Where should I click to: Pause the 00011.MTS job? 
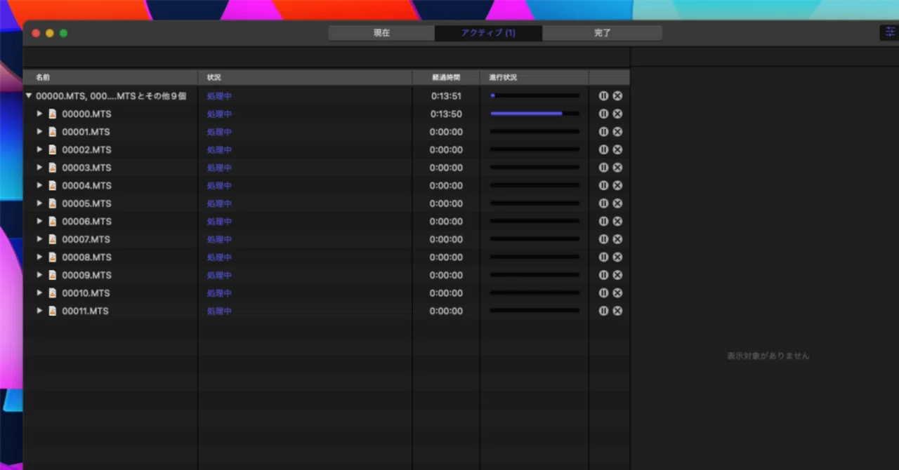pyautogui.click(x=603, y=311)
